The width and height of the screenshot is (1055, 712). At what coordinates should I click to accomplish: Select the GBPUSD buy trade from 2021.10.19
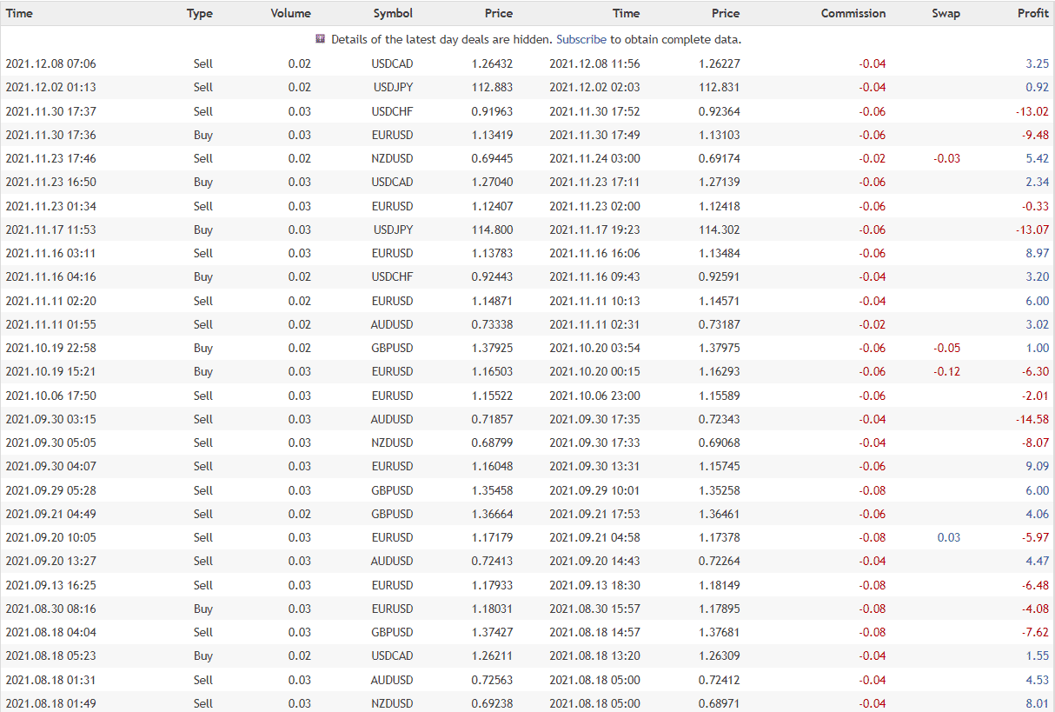(393, 348)
